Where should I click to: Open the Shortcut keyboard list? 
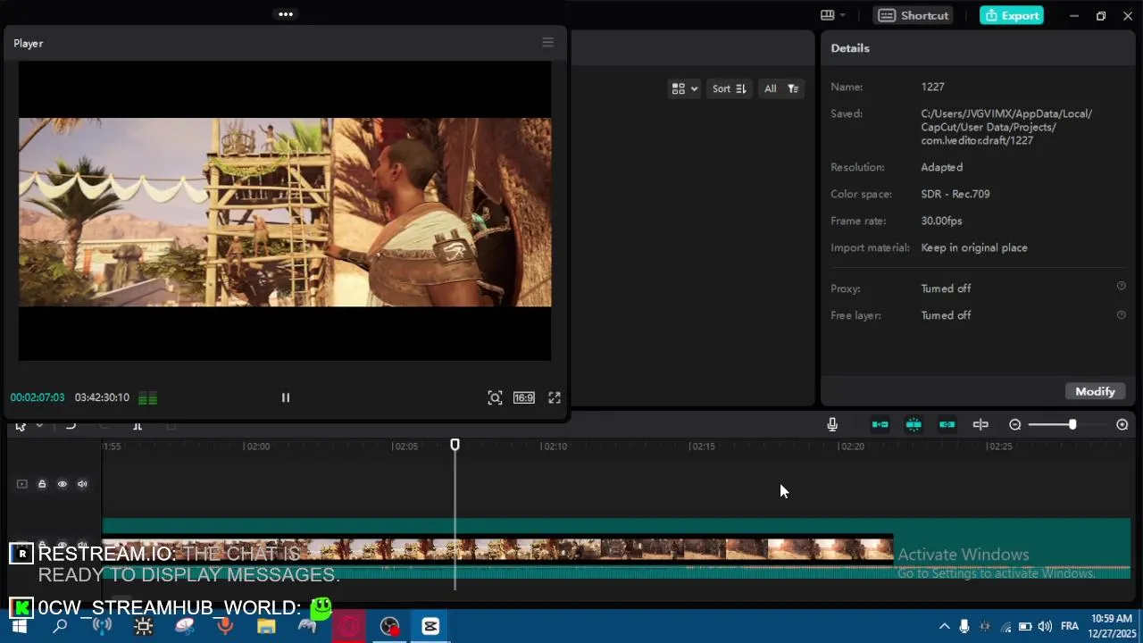click(913, 15)
